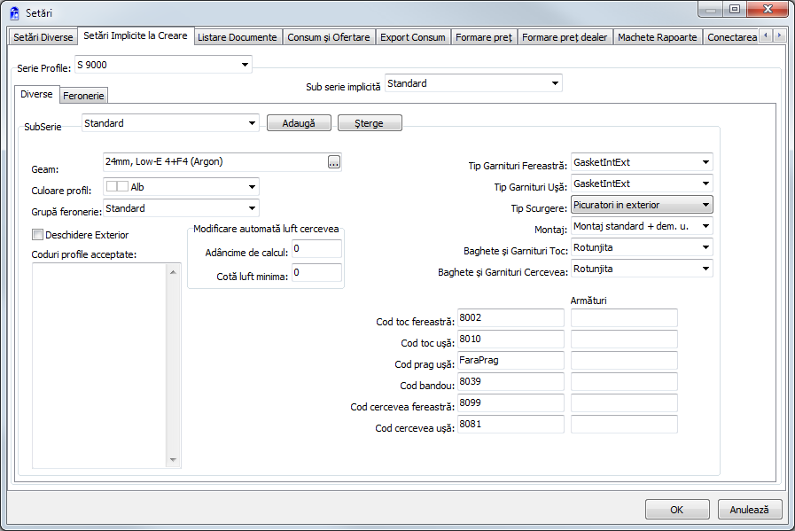Click the Cod toc fereastră field
Viewport: 795px width, 531px height.
coord(510,317)
